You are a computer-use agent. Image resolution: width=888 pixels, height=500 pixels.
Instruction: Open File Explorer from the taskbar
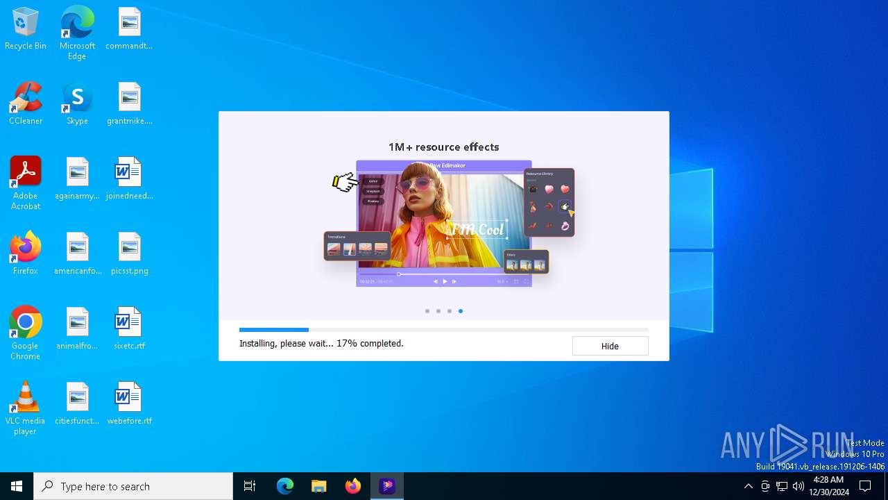(x=319, y=486)
